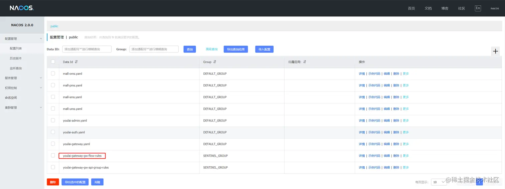Image resolution: width=505 pixels, height=189 pixels.
Task: Collapse the 配置管理 sidebar menu
Action: pyautogui.click(x=22, y=39)
